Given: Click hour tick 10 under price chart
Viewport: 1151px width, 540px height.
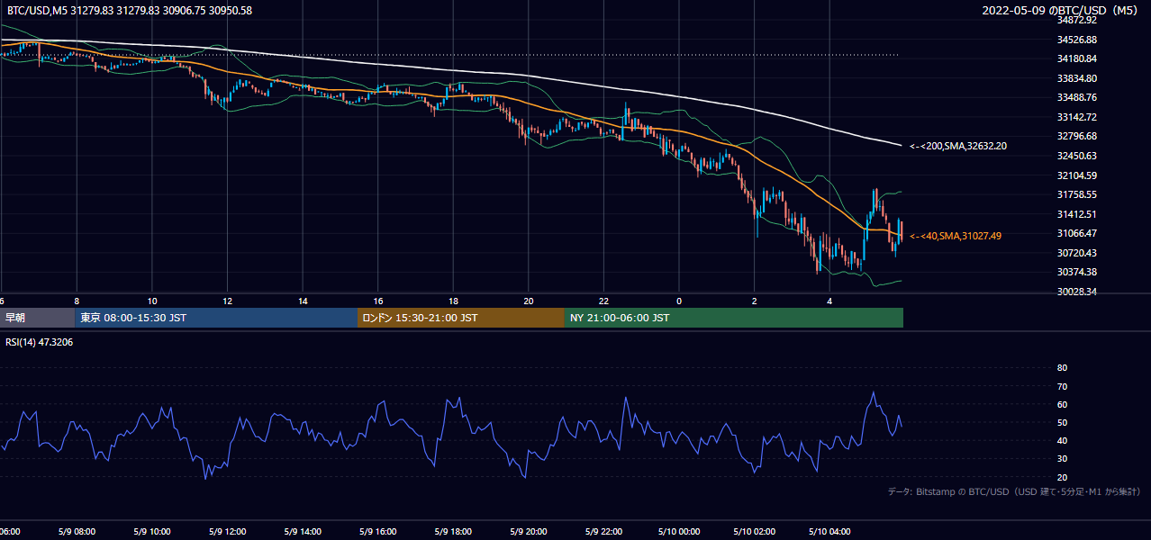Looking at the screenshot, I should pos(152,301).
